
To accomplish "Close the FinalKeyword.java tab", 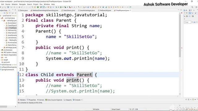I will 130,10.
